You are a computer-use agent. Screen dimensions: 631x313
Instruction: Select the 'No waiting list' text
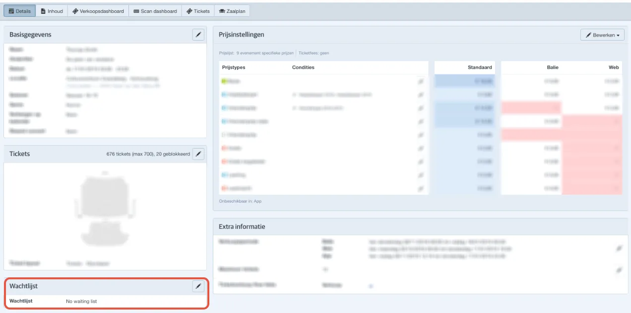click(x=81, y=301)
